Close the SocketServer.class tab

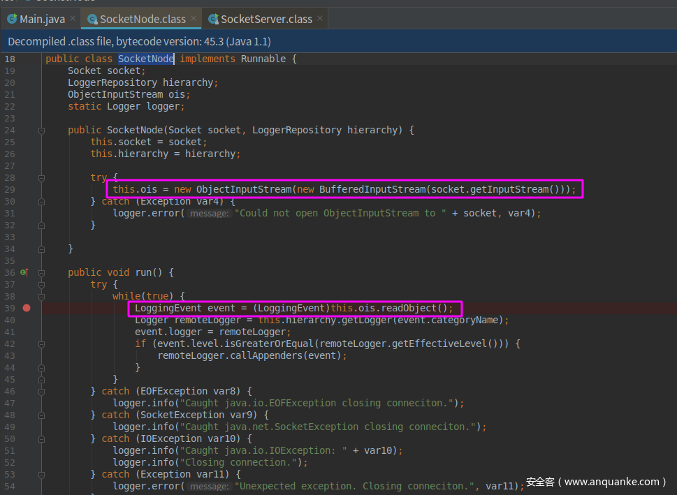[x=320, y=18]
